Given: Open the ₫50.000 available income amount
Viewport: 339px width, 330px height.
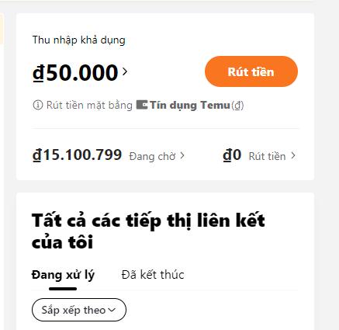Looking at the screenshot, I should [75, 72].
